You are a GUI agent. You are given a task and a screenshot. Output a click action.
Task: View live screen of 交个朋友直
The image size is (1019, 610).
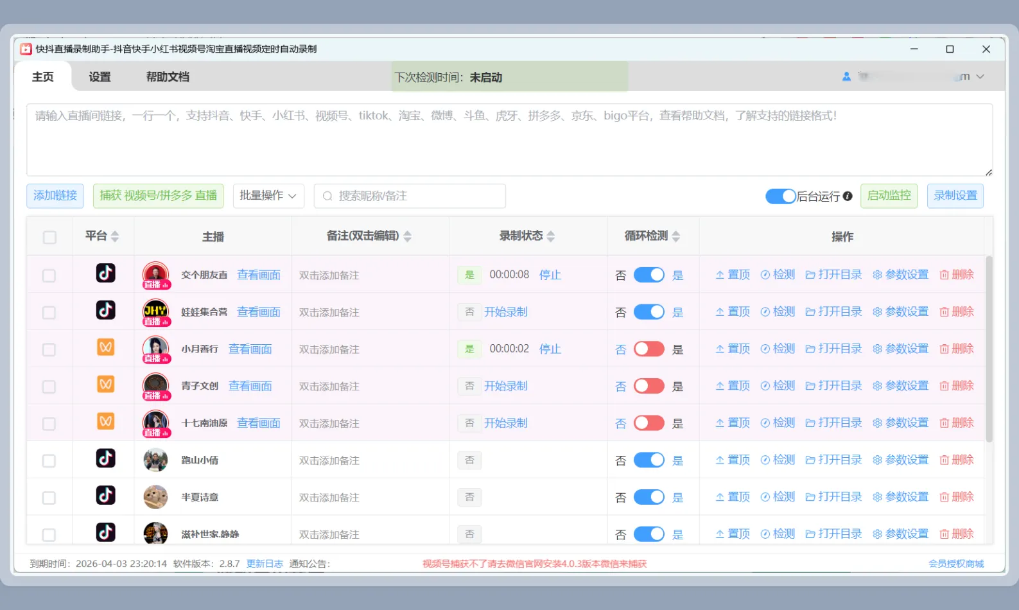(259, 275)
